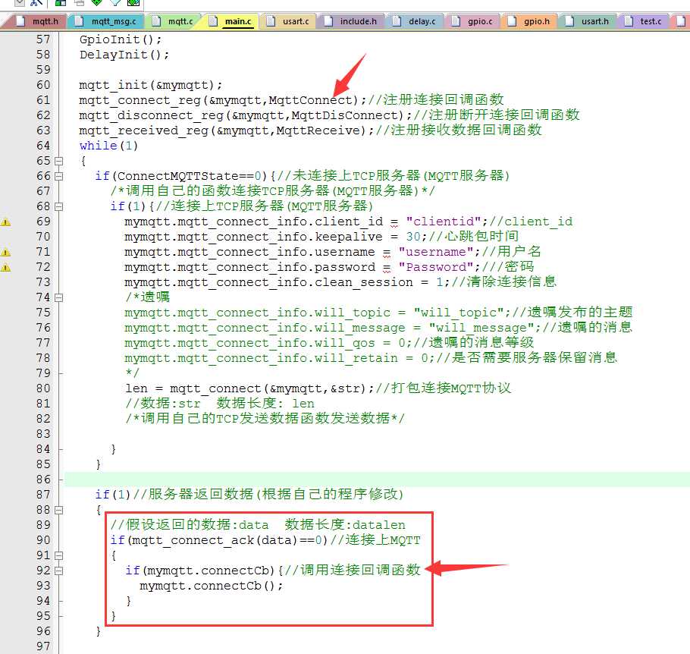Screen dimensions: 690x654
Task: Click the mqtt_init(&mymqtt); statement
Action: [150, 85]
